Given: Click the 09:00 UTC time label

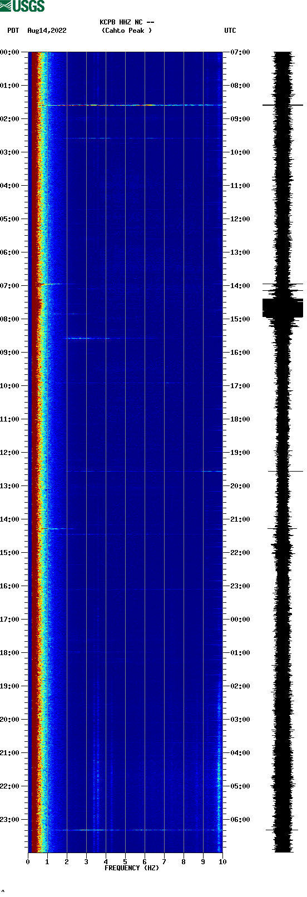Looking at the screenshot, I should pos(240,119).
